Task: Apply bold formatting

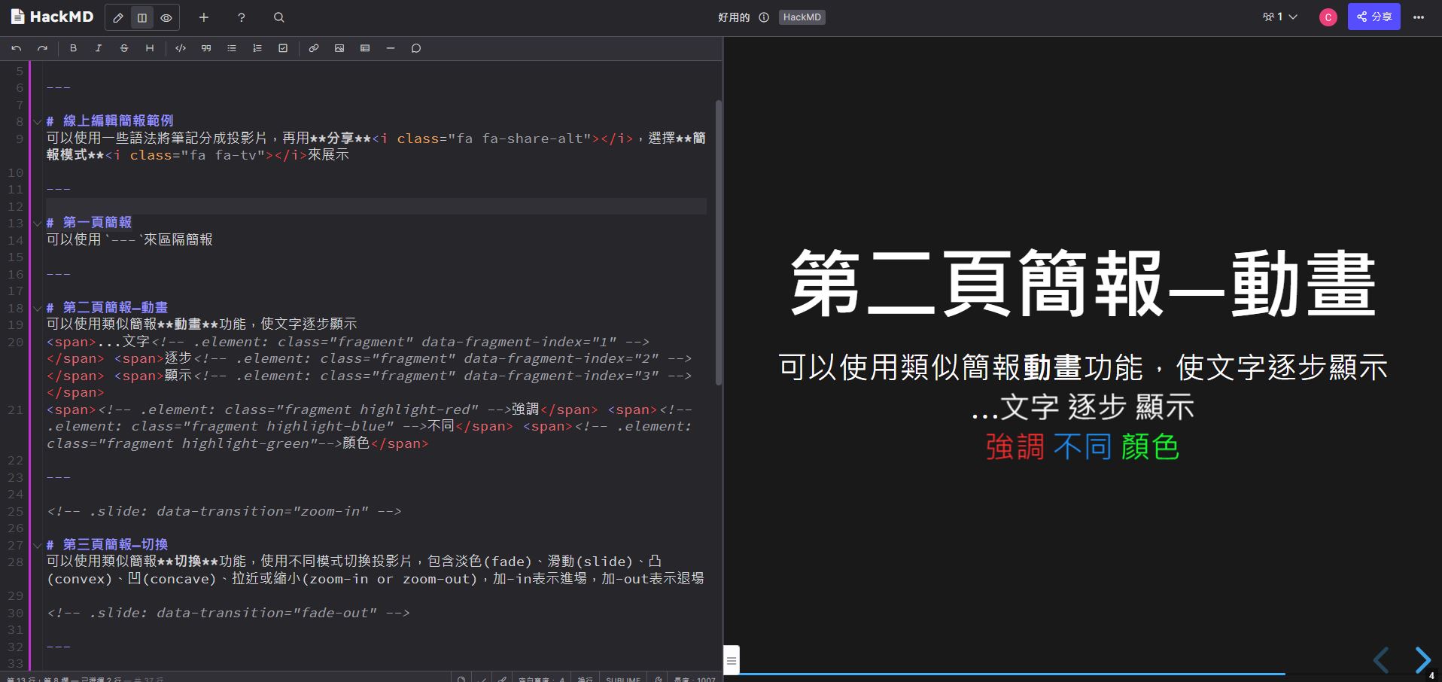Action: point(73,48)
